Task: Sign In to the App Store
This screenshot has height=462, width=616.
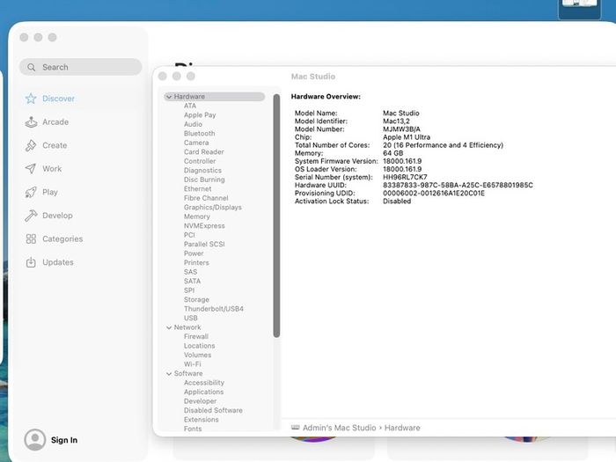Action: click(x=64, y=440)
